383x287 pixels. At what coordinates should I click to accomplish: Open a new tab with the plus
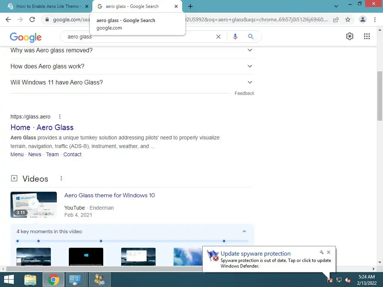(190, 6)
